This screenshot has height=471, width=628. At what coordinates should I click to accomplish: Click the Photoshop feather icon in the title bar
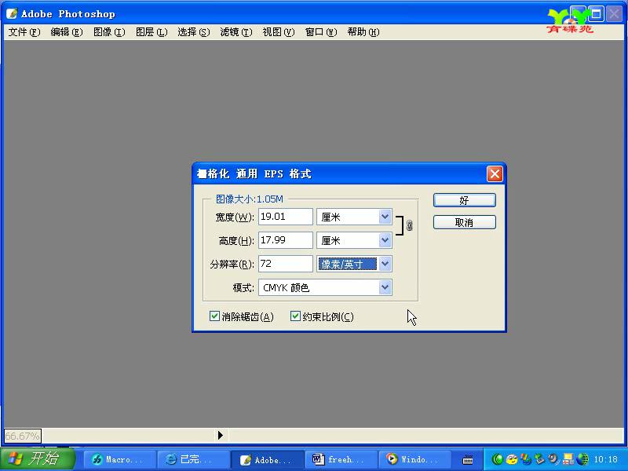[12, 13]
